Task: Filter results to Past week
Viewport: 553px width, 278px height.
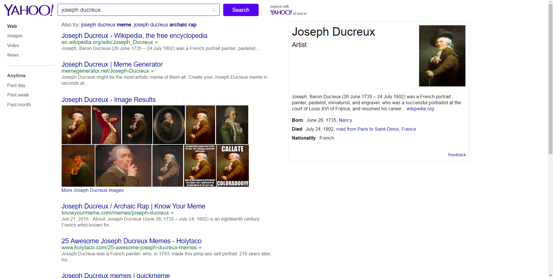Action: [18, 95]
